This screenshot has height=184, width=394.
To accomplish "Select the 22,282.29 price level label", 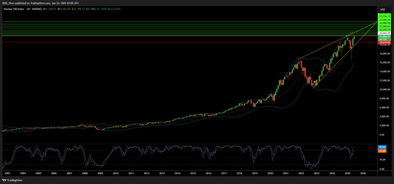I will pos(384,30).
